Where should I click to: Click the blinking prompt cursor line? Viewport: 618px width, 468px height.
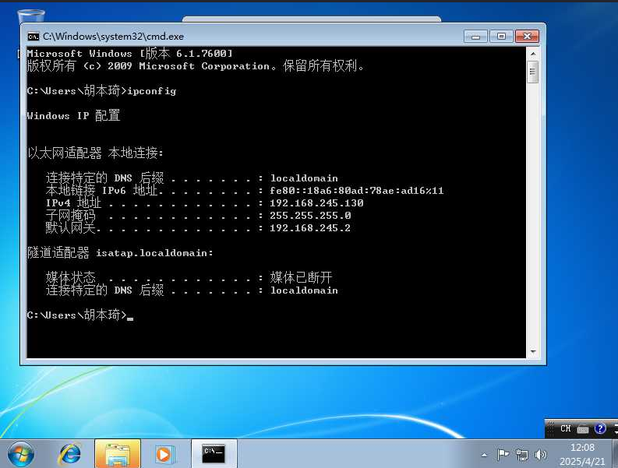click(x=80, y=315)
